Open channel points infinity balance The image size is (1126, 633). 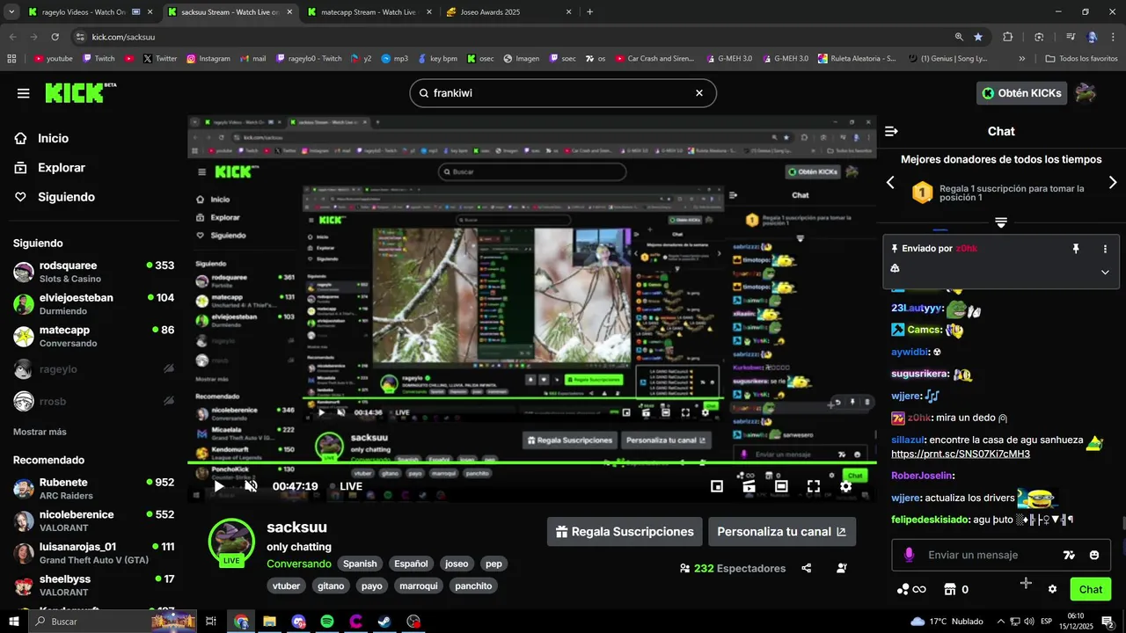coord(911,589)
